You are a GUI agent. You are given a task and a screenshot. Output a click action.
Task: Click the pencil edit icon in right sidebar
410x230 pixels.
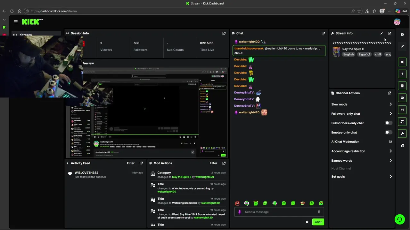(402, 47)
